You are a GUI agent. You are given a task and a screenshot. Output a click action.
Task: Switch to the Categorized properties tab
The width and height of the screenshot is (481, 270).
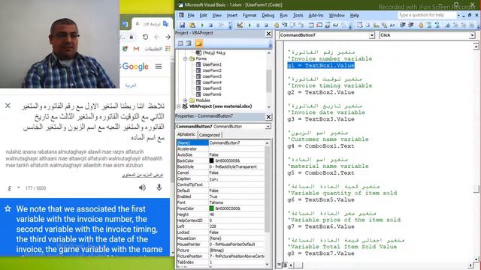point(210,135)
